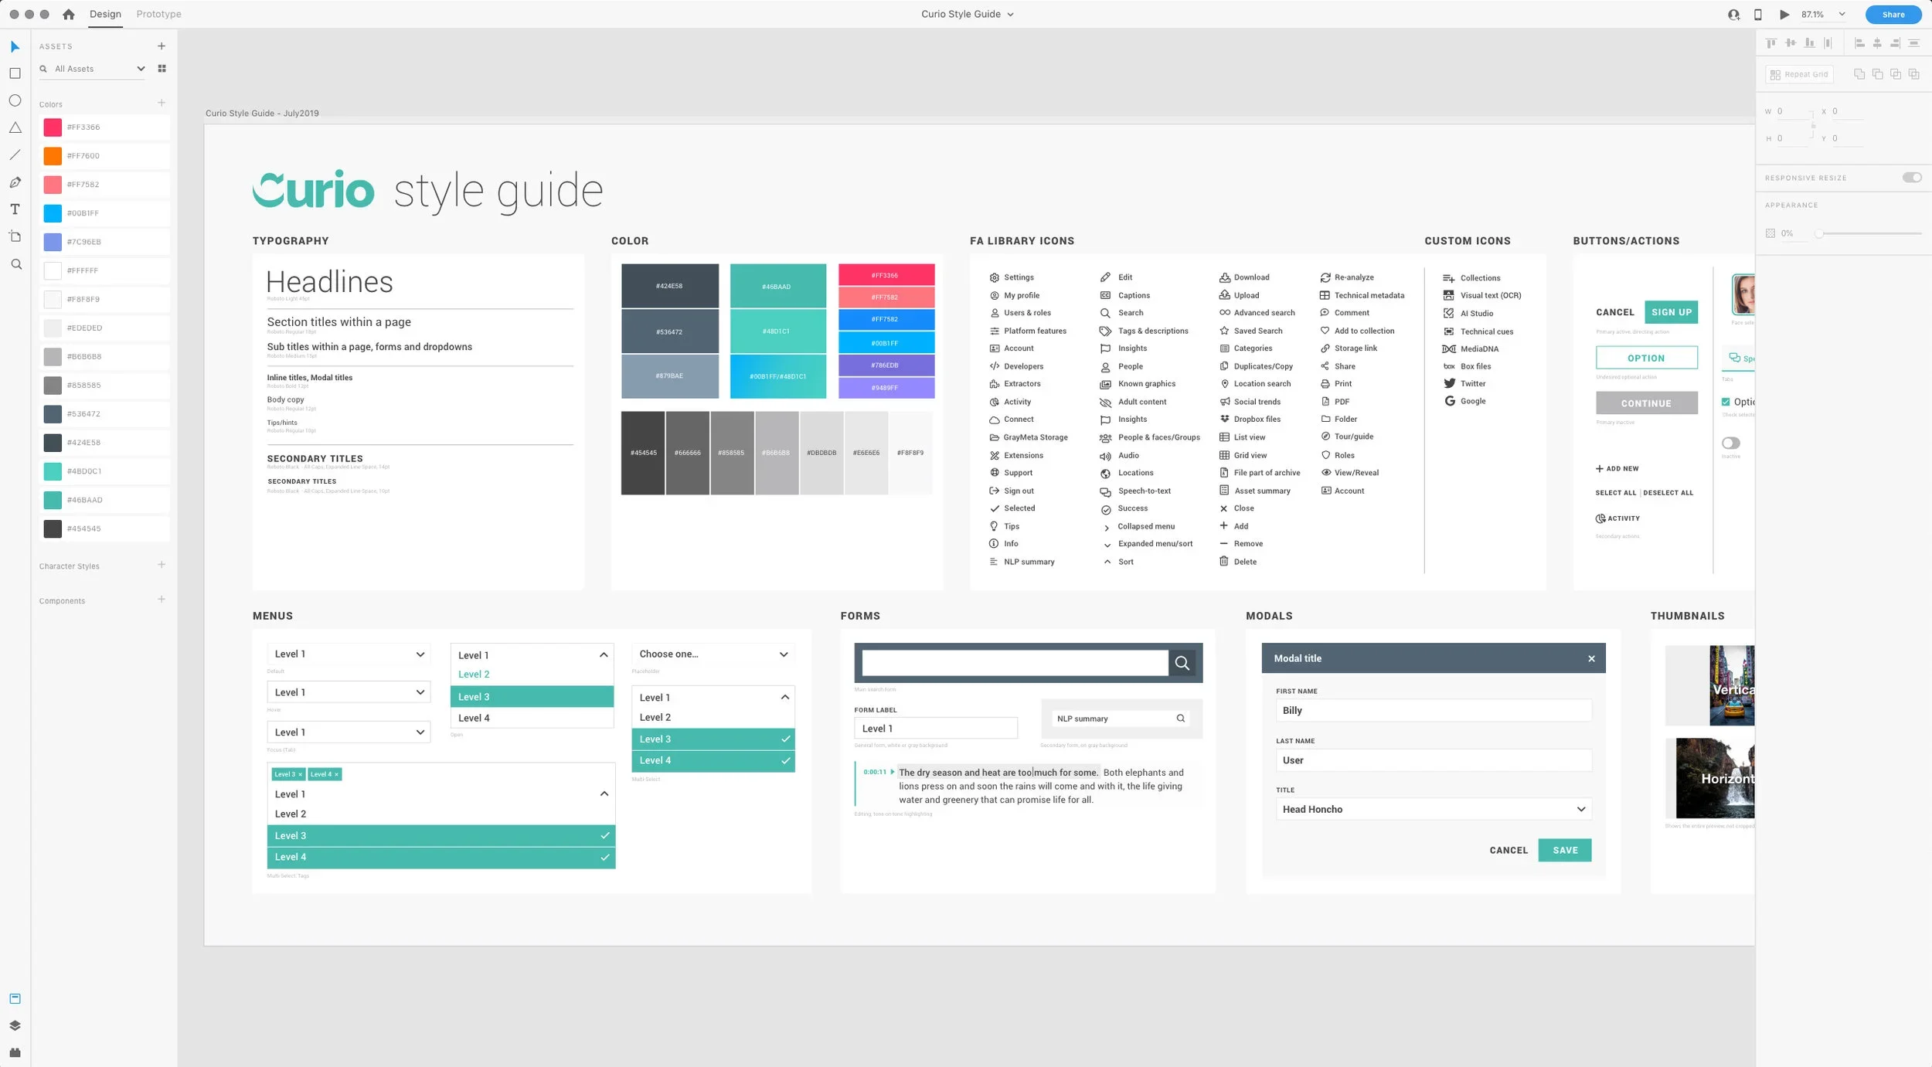
Task: Click the SIGN UP button
Action: pyautogui.click(x=1671, y=312)
